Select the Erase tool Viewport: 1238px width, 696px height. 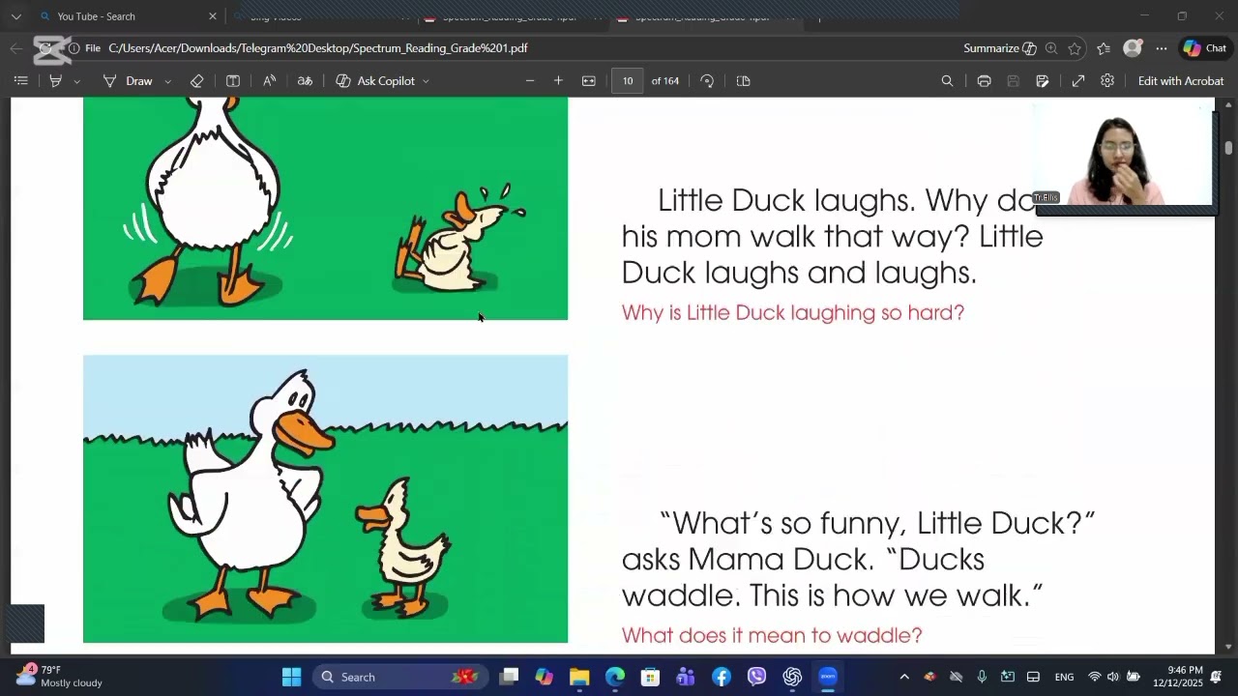point(196,81)
